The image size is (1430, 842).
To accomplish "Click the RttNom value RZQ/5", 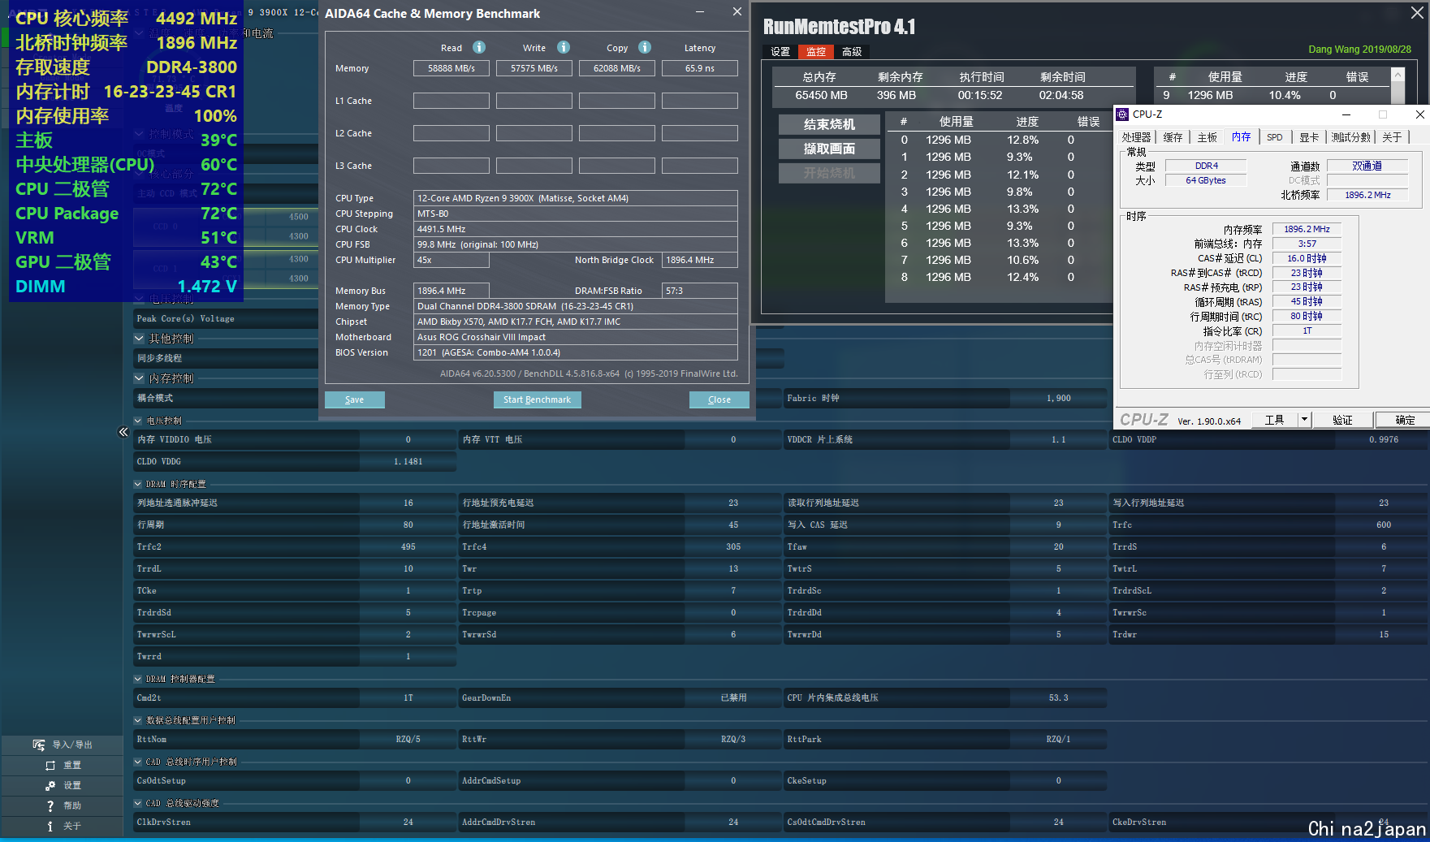I will pyautogui.click(x=408, y=739).
